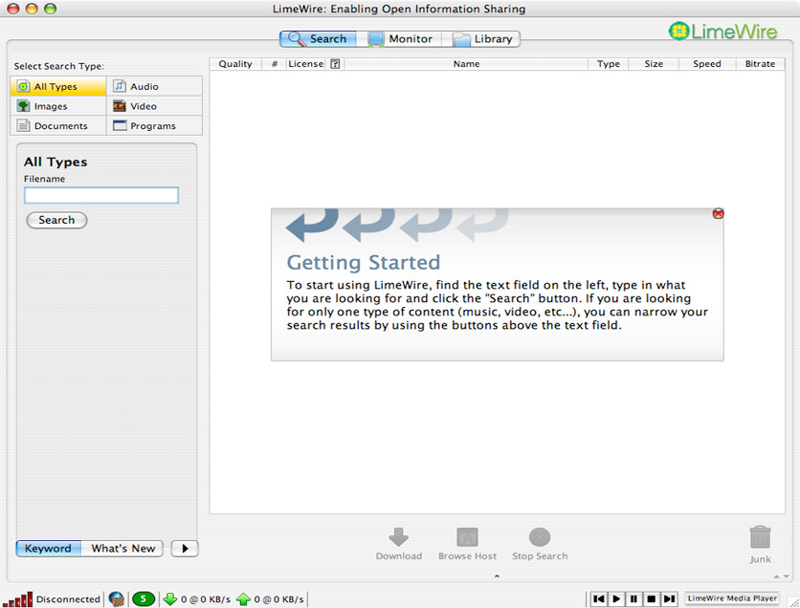This screenshot has width=800, height=608.
Task: Skip to the next track
Action: tap(669, 598)
